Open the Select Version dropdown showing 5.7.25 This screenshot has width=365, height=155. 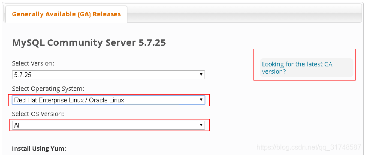(x=109, y=75)
